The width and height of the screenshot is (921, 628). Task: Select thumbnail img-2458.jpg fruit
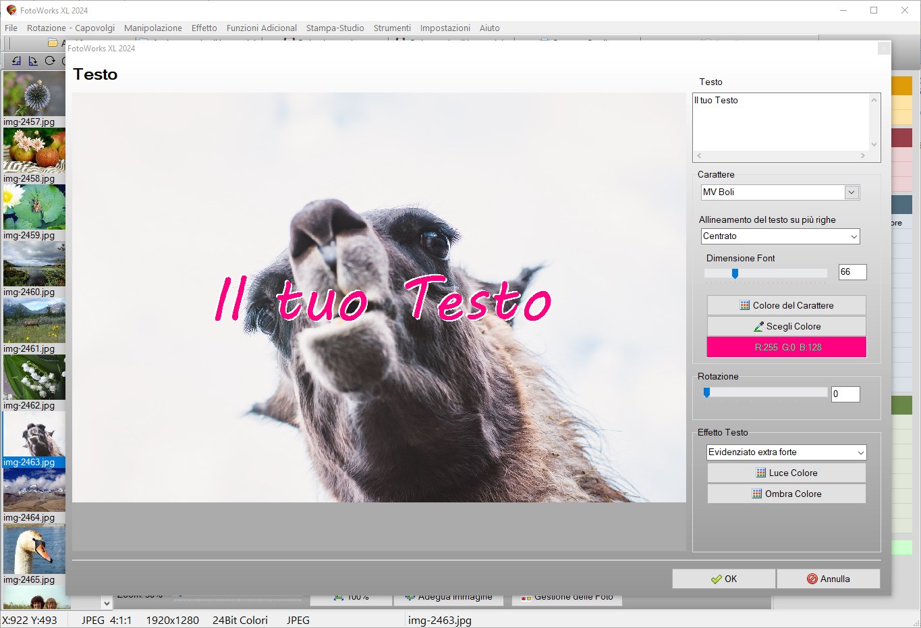(x=34, y=150)
